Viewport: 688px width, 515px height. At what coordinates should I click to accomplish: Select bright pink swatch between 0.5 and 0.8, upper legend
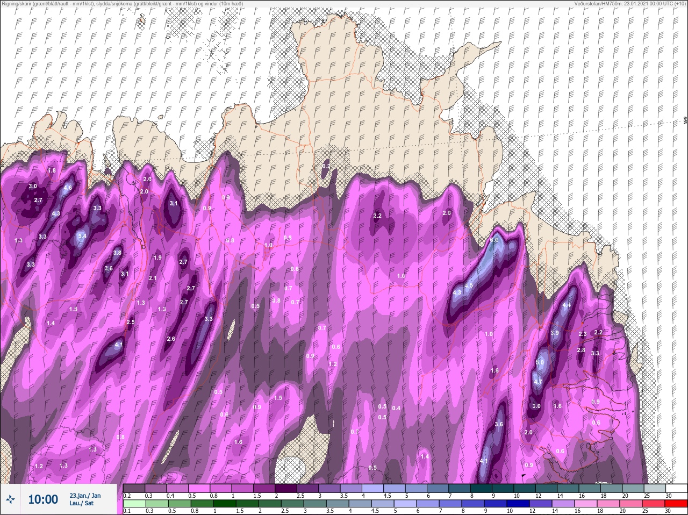click(x=200, y=489)
